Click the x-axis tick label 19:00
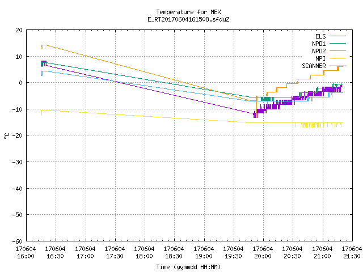This screenshot has height=272, width=363. [204, 256]
